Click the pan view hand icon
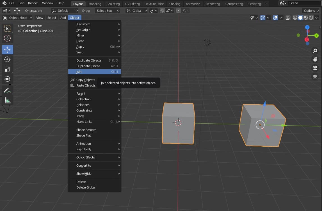 coord(315,59)
